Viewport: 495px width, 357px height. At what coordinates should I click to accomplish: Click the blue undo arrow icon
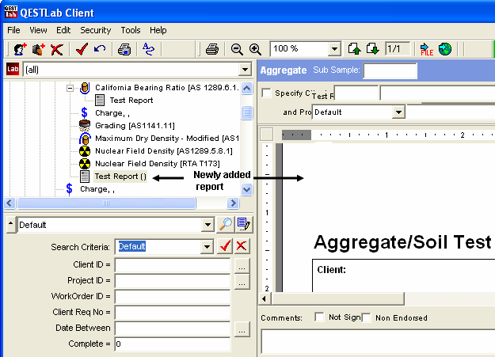pos(100,49)
